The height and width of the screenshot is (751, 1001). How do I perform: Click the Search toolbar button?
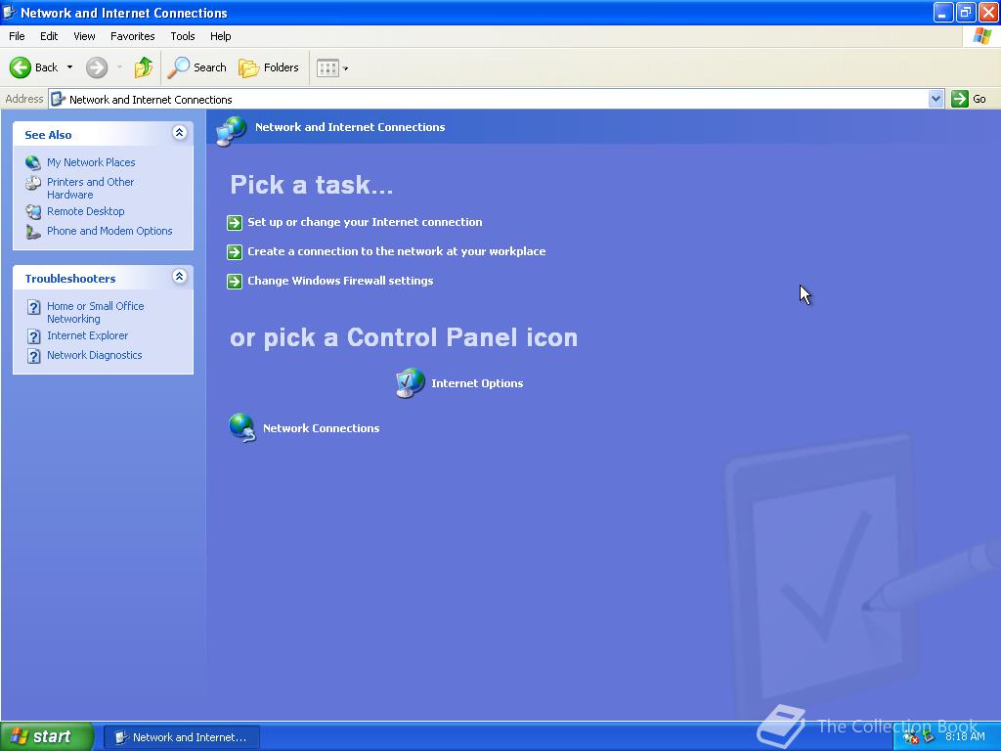click(197, 67)
